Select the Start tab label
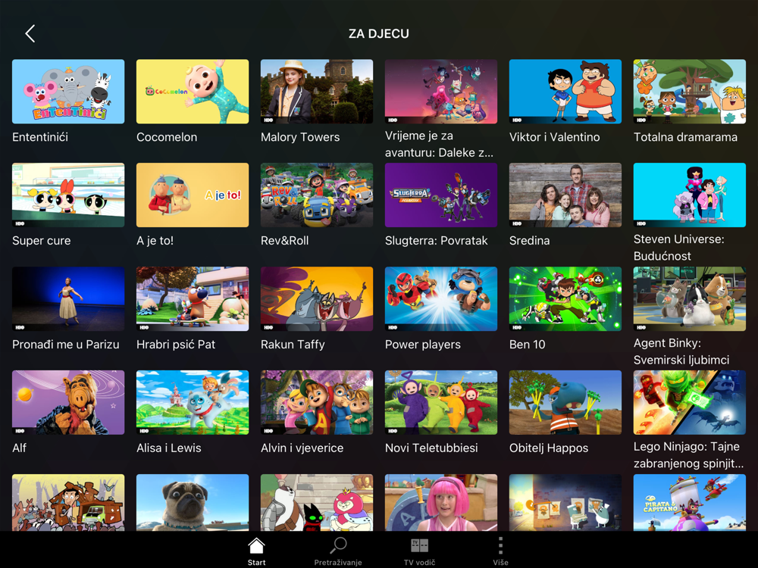Screen dimensions: 758x568 [256, 562]
